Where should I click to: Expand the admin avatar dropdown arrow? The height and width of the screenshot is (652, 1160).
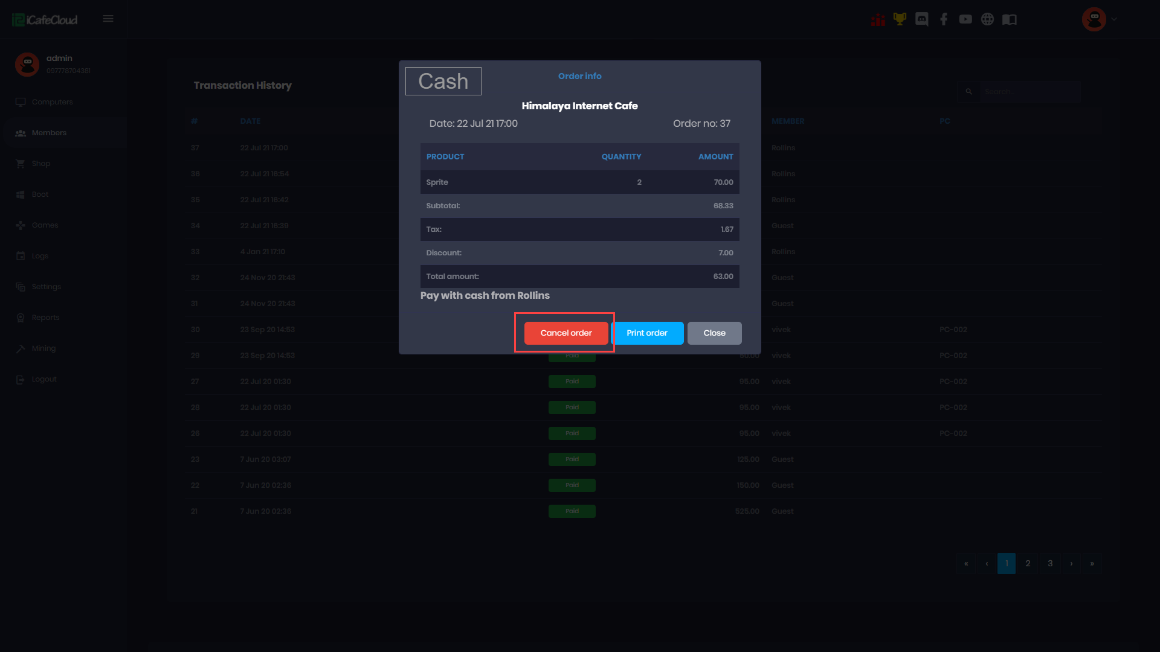pos(1114,19)
